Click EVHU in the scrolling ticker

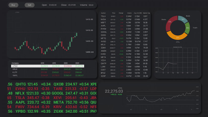20,89
